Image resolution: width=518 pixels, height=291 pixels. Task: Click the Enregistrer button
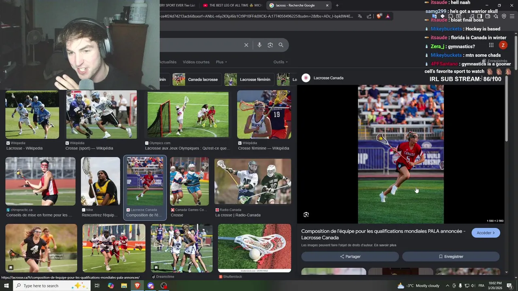point(451,257)
